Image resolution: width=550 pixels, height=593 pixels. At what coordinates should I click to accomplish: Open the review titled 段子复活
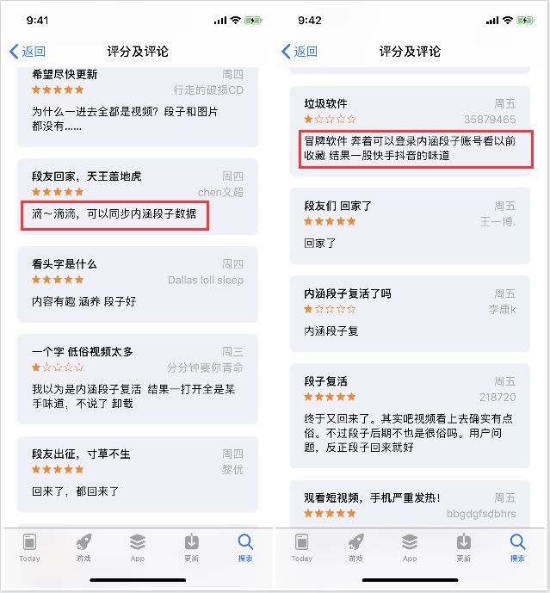(x=410, y=416)
